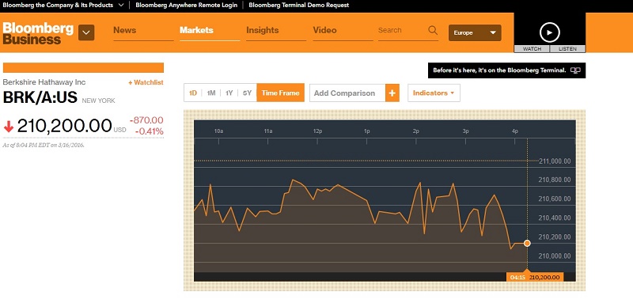Viewport: 633px width, 307px height.
Task: Open Bloomberg Terminal Demo Request link
Action: 299,6
